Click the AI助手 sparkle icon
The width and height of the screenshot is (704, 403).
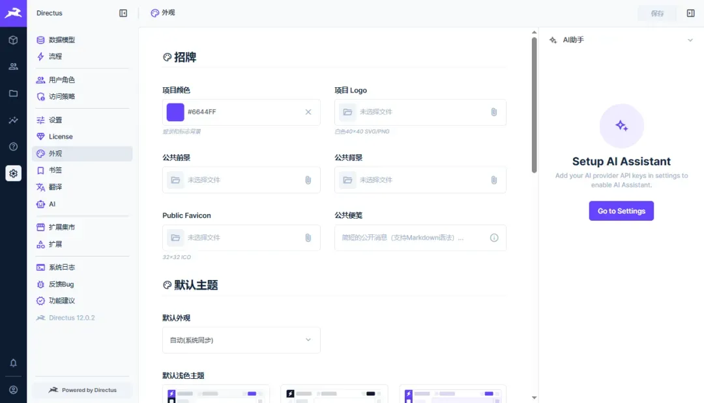point(553,40)
